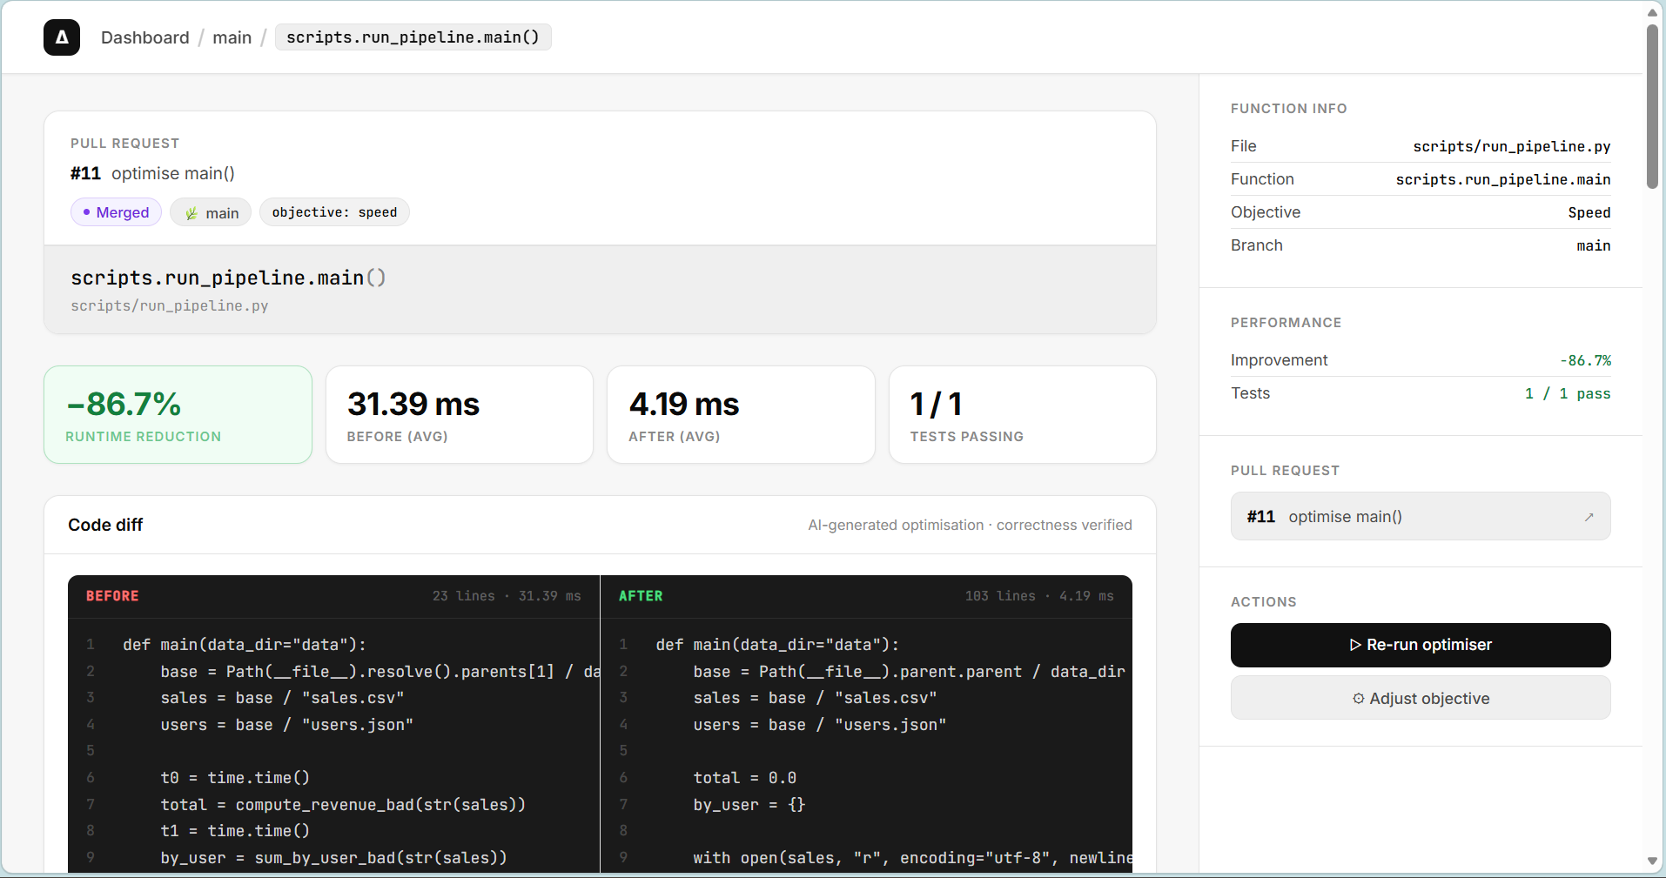Screen dimensions: 1666x878
Task: Click line 9 'with open(sales' in AFTER code
Action: 913,858
